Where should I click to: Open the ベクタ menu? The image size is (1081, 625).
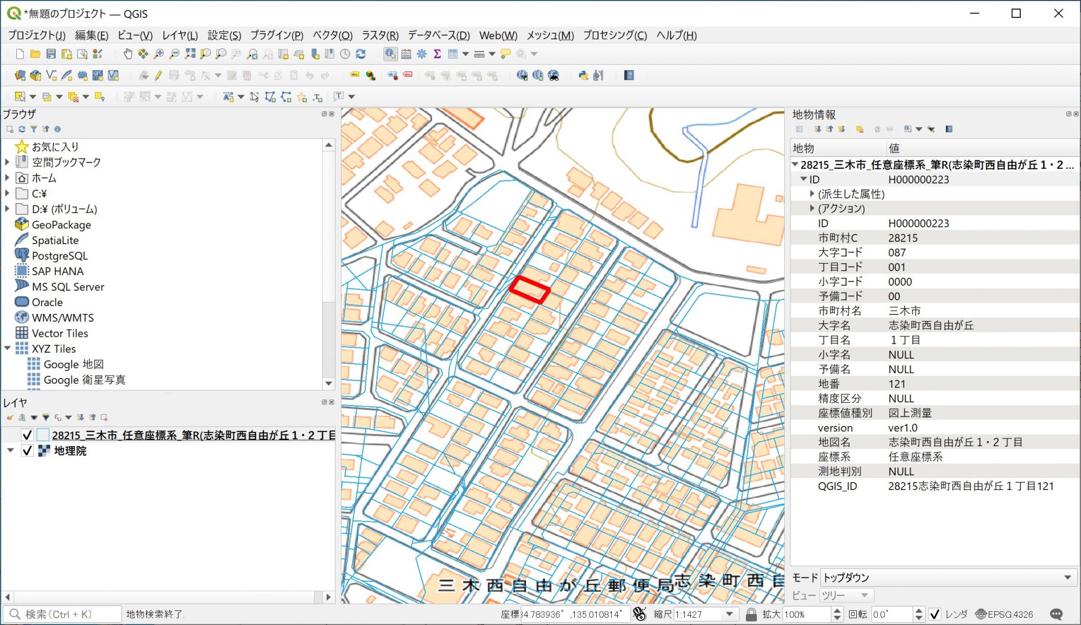332,35
